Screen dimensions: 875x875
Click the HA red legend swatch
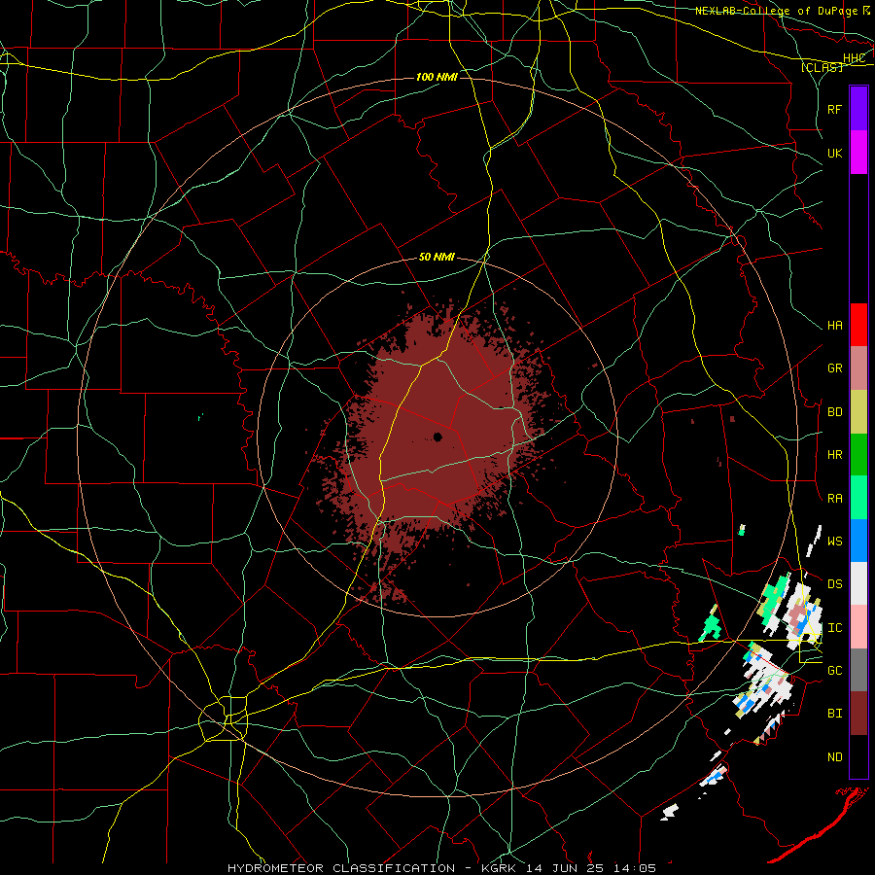(x=858, y=325)
